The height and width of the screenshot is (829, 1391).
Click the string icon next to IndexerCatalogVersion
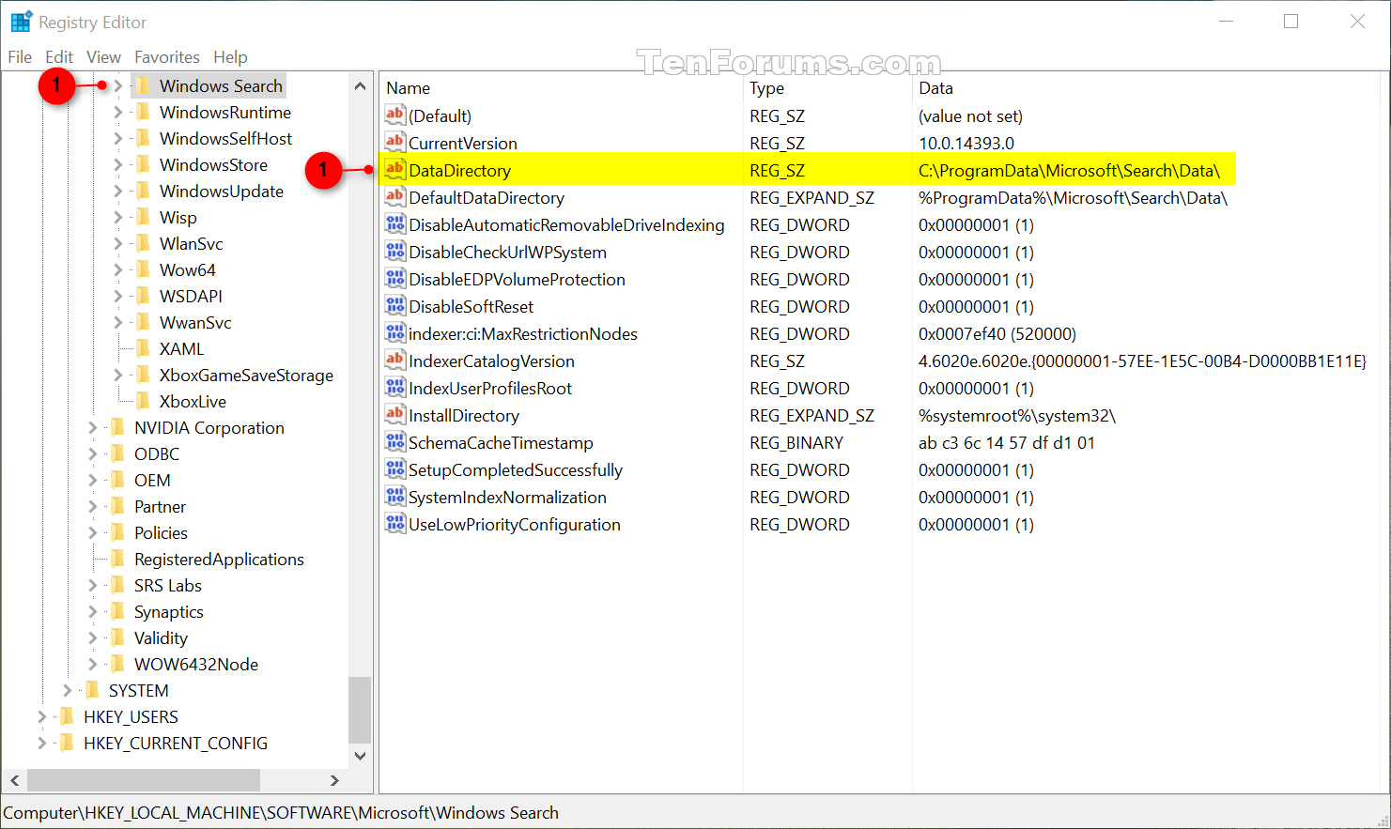(x=395, y=361)
